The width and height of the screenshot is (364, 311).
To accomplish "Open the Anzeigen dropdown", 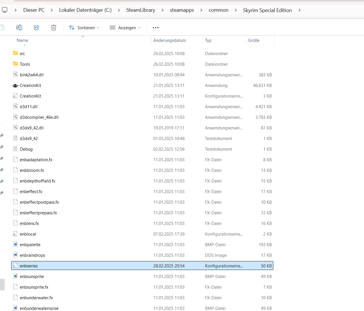I will click(x=125, y=28).
